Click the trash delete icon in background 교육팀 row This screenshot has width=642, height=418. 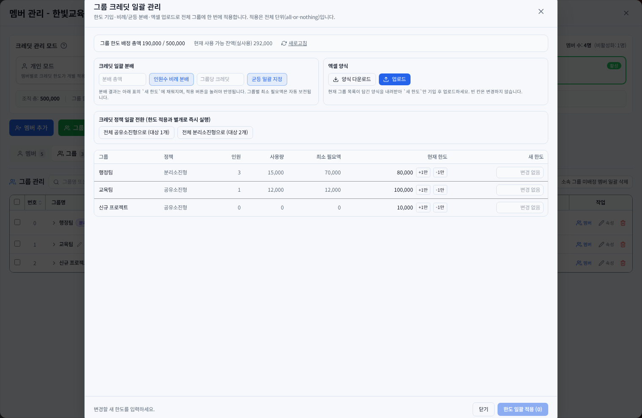click(x=623, y=244)
